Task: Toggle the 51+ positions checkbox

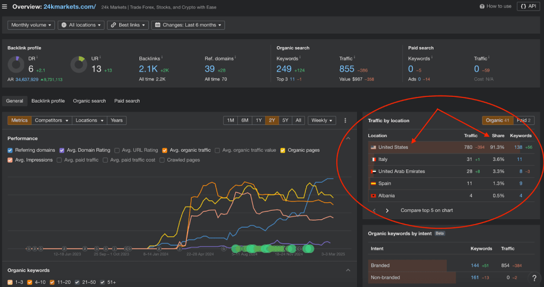Action: click(103, 282)
